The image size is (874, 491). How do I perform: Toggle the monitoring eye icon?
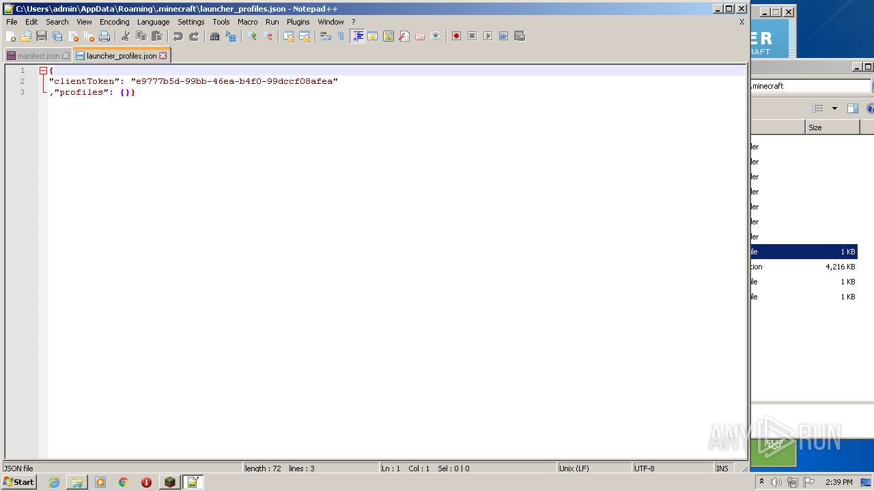pos(436,36)
